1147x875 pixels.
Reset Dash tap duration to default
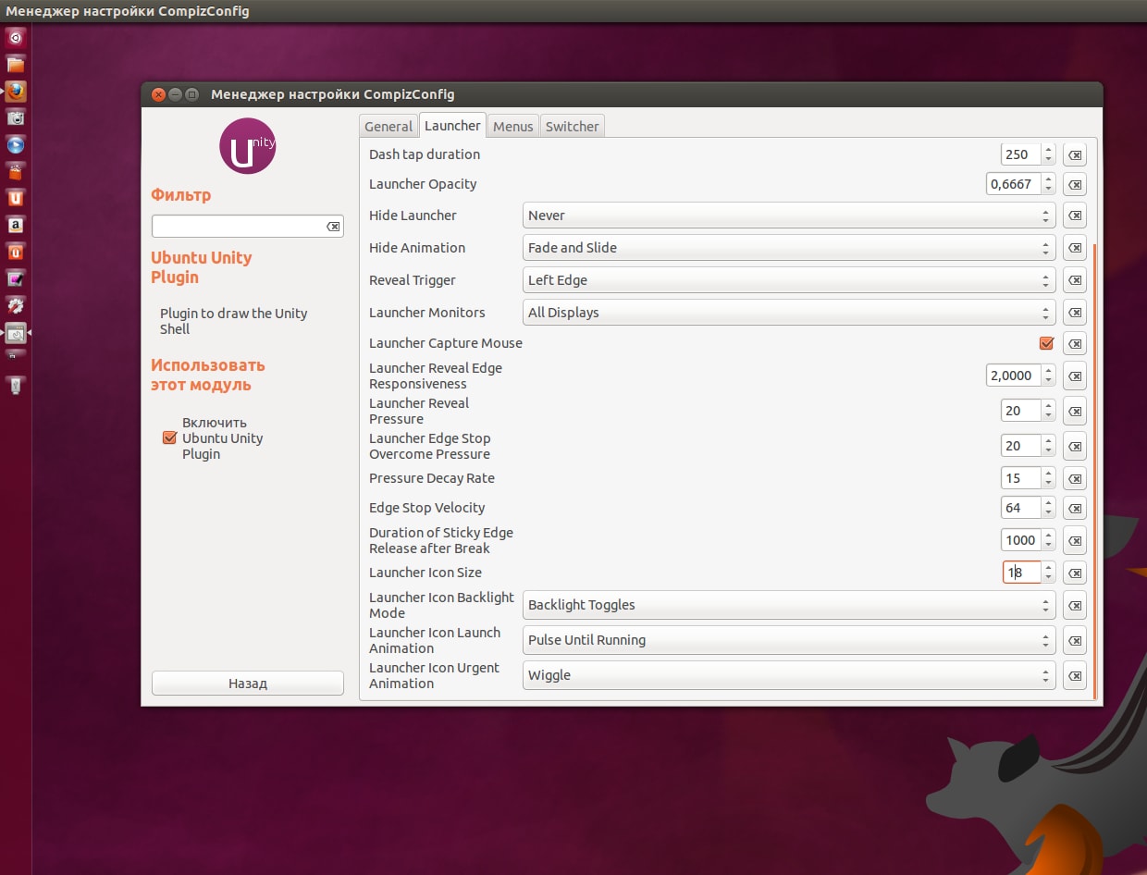1074,154
